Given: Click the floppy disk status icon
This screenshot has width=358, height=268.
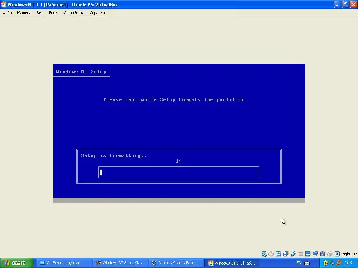Looking at the screenshot, I should point(278,254).
